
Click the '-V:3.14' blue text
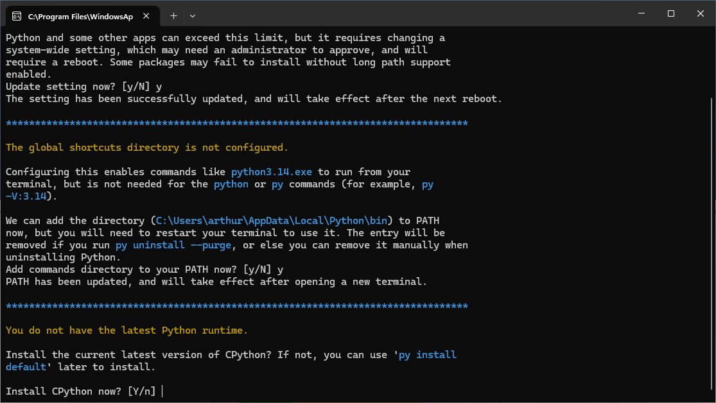coord(26,196)
